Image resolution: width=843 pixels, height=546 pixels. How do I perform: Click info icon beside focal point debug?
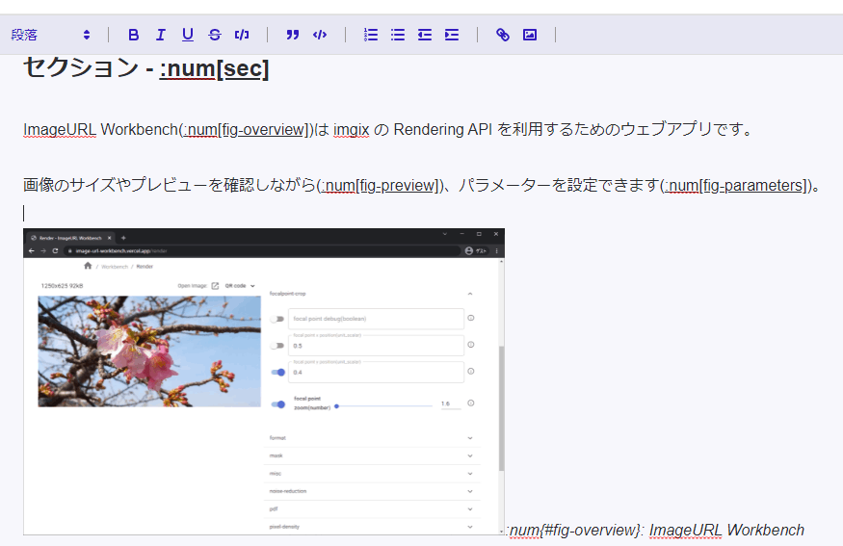[471, 318]
